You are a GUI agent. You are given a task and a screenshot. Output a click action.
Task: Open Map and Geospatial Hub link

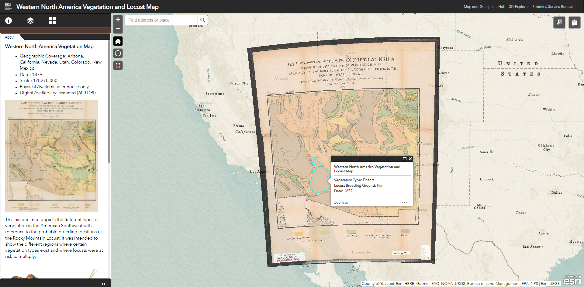[x=484, y=7]
